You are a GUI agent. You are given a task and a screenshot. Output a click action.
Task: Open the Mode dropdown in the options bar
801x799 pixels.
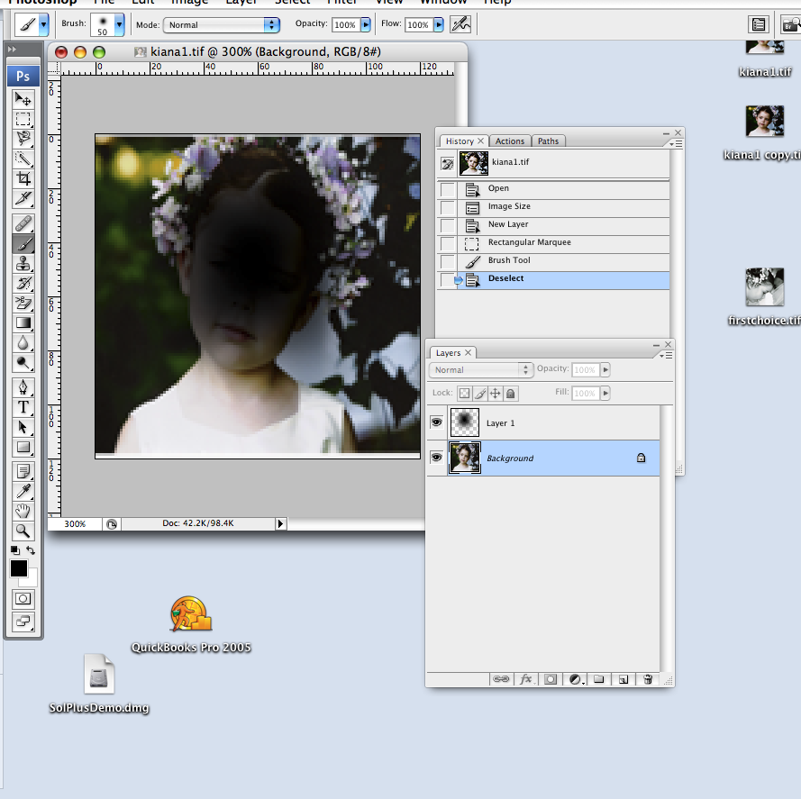[x=221, y=24]
